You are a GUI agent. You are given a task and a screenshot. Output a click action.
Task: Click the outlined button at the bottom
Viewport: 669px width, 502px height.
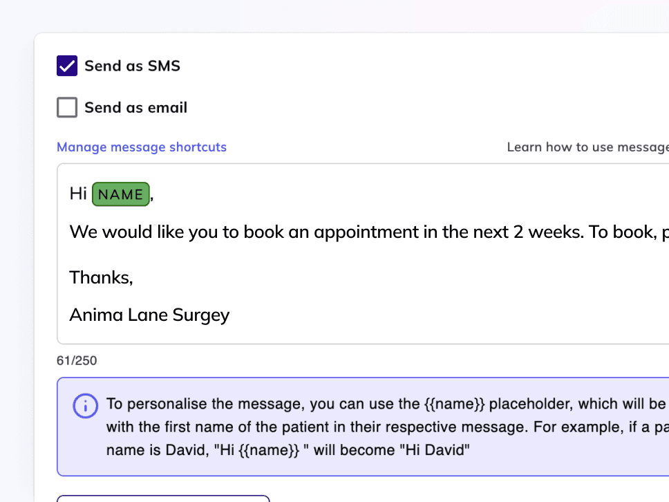click(163, 500)
